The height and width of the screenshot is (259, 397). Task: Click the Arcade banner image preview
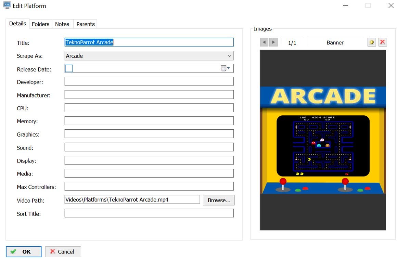(323, 140)
